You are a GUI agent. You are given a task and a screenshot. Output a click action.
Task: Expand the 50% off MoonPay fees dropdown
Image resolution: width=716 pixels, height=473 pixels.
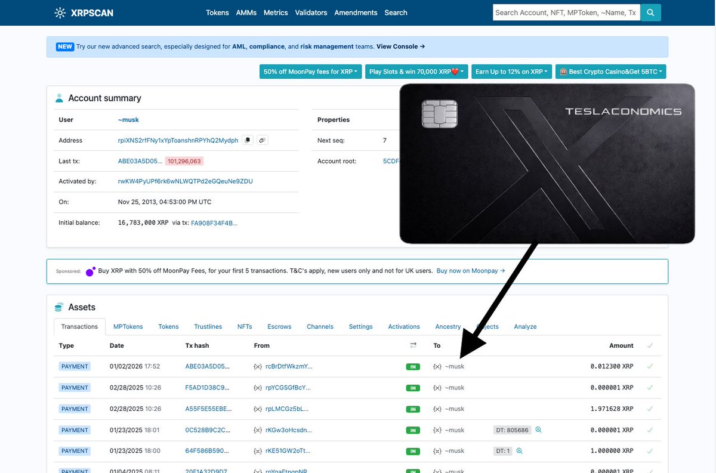pyautogui.click(x=311, y=72)
